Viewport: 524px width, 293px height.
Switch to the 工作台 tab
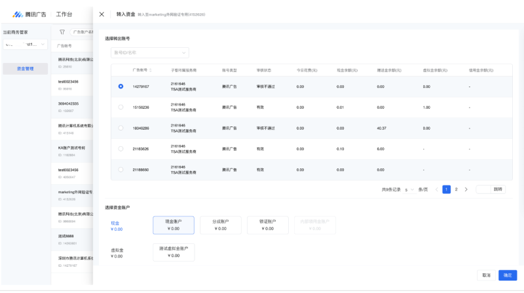point(64,14)
